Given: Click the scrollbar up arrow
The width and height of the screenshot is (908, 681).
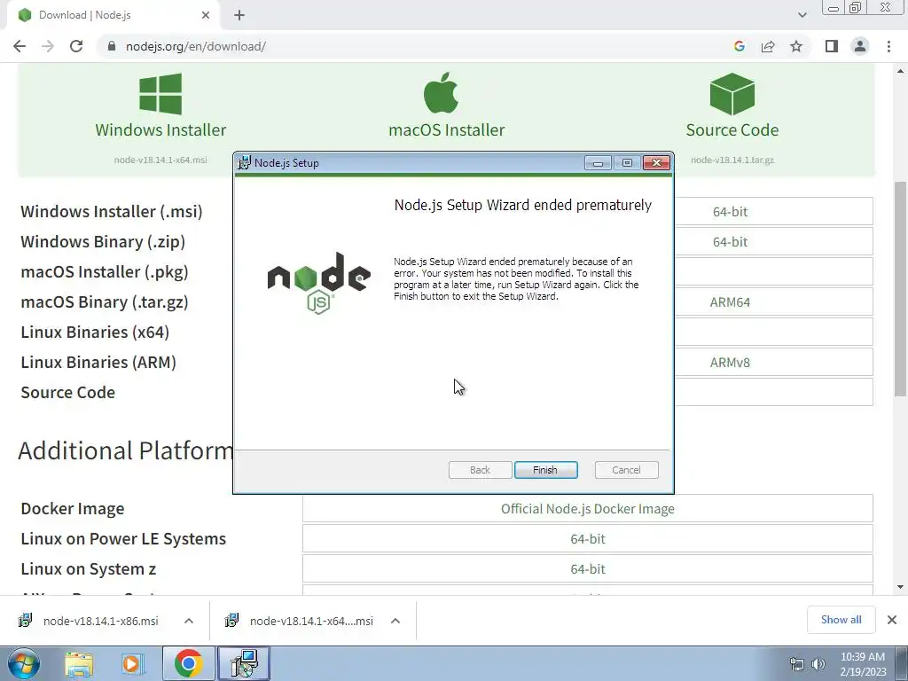Looking at the screenshot, I should (x=900, y=71).
